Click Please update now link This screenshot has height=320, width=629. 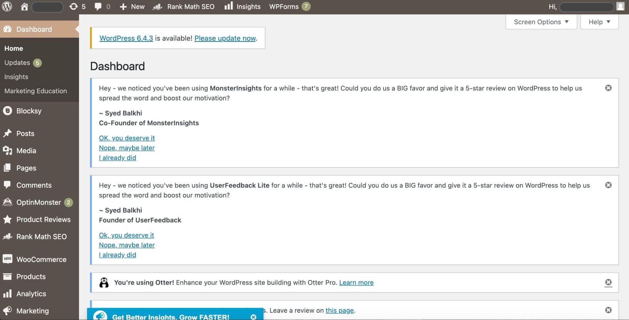225,38
